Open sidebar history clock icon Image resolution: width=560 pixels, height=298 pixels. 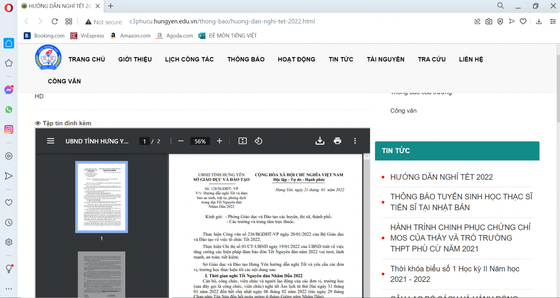[9, 222]
